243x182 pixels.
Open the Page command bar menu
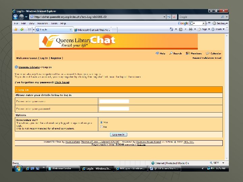[204, 29]
